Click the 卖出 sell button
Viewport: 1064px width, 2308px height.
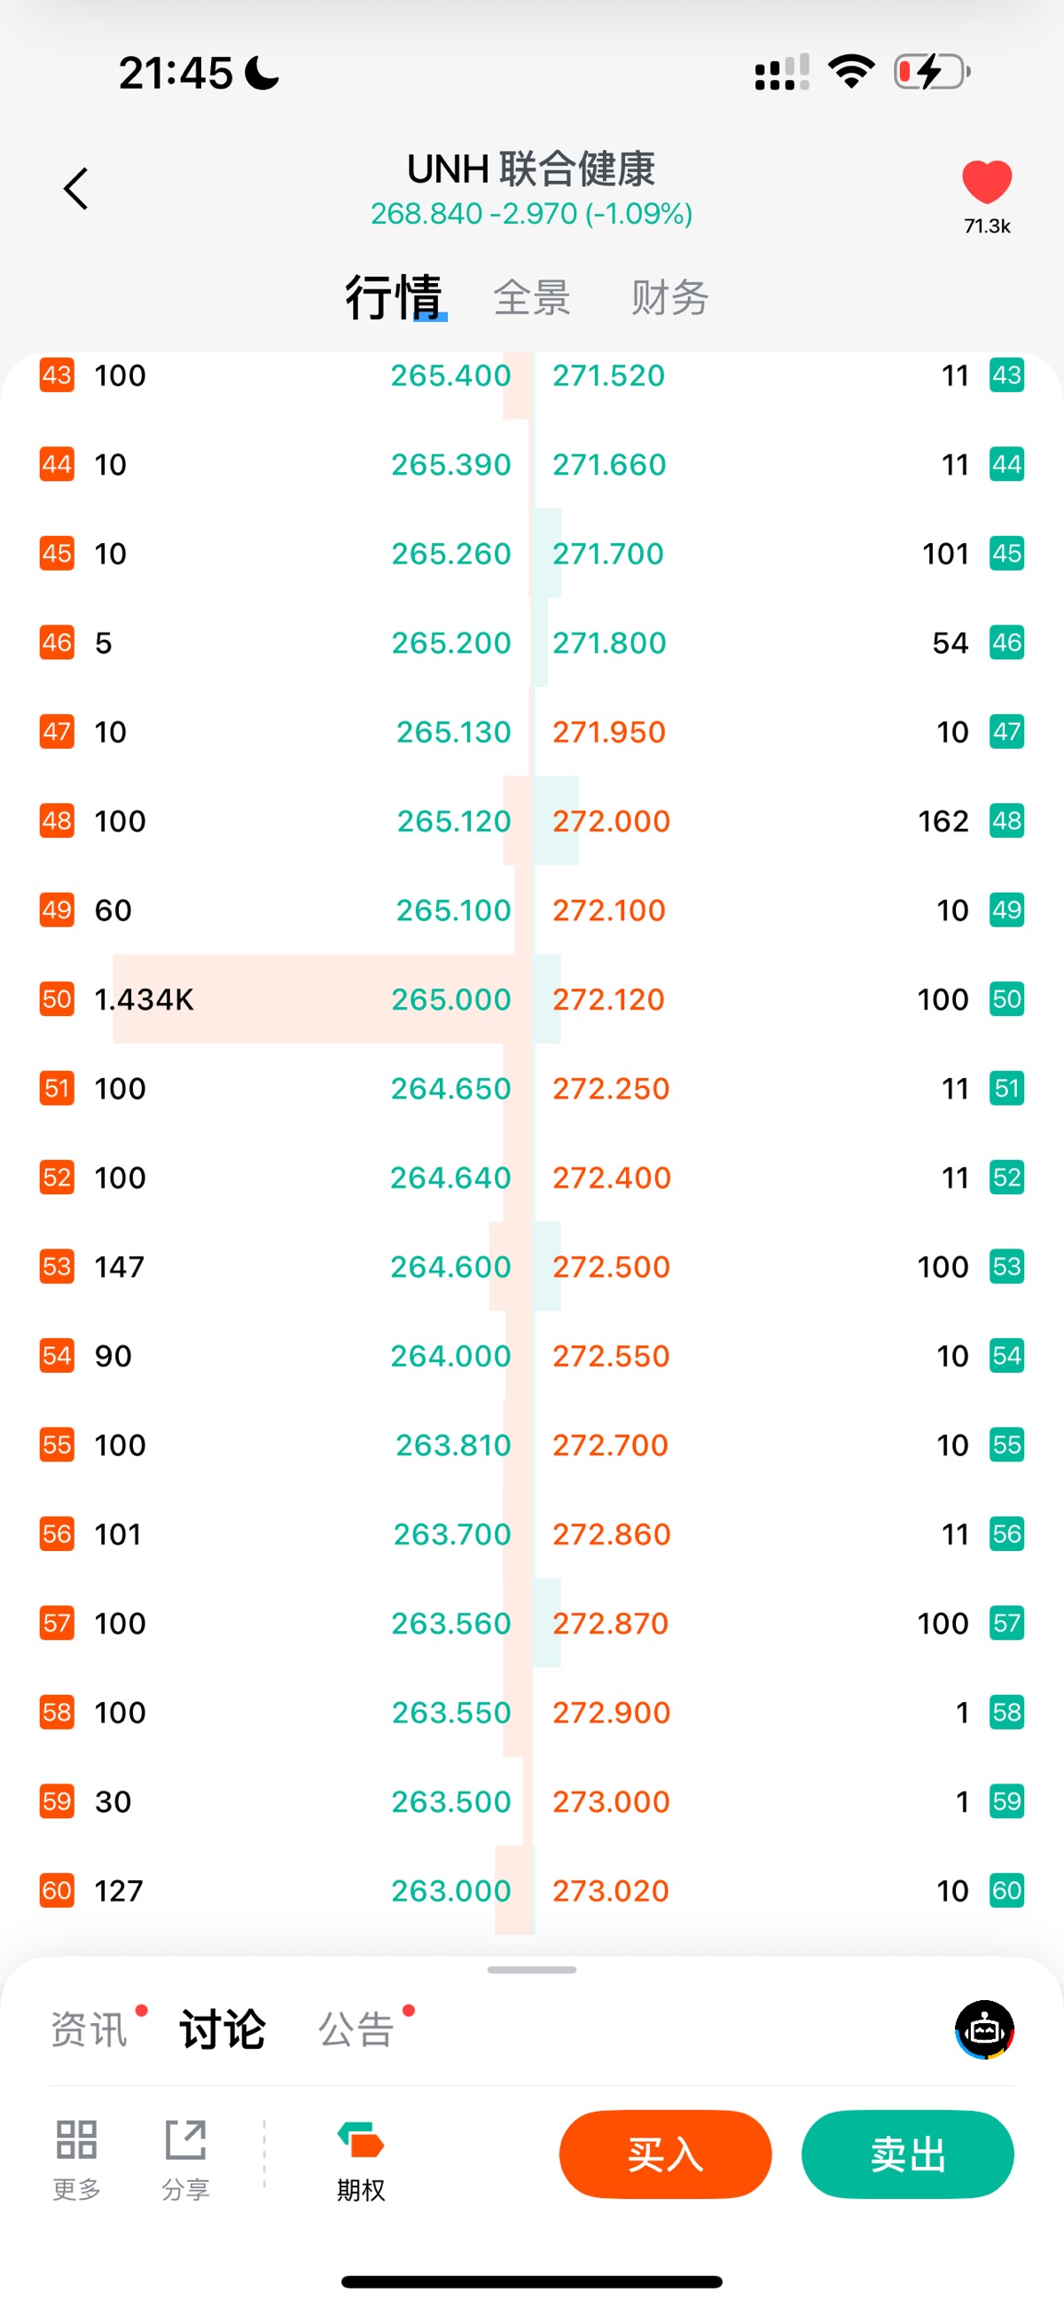pos(907,2154)
